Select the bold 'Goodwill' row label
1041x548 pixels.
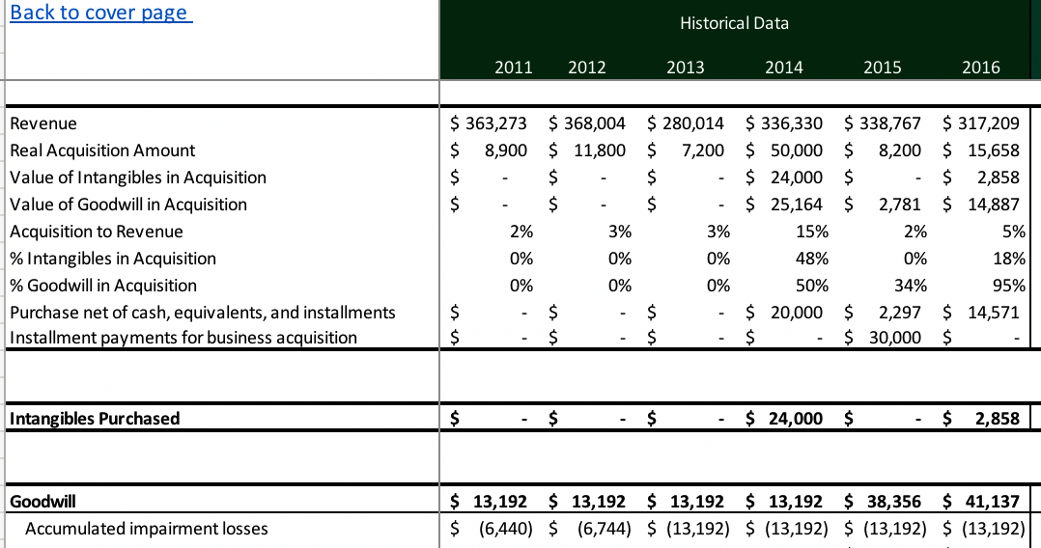point(42,501)
